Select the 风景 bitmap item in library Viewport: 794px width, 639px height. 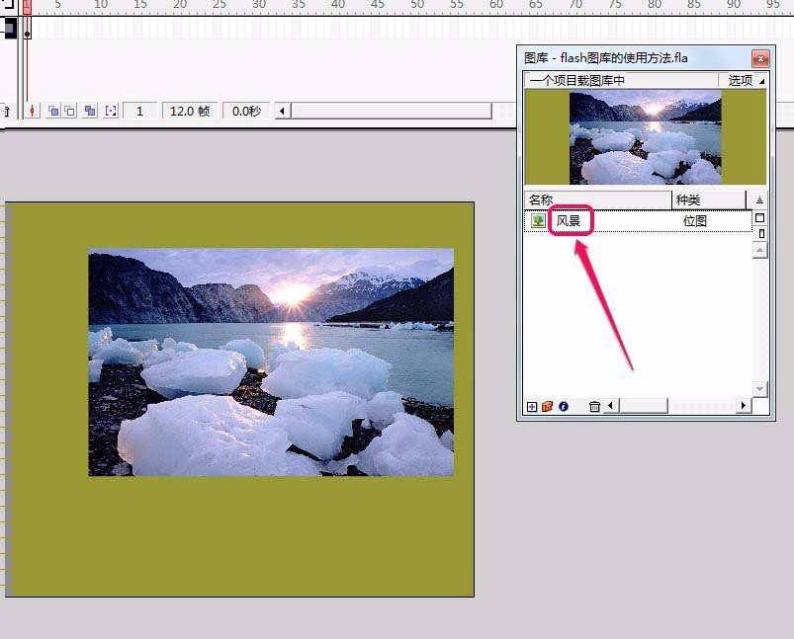[638, 221]
